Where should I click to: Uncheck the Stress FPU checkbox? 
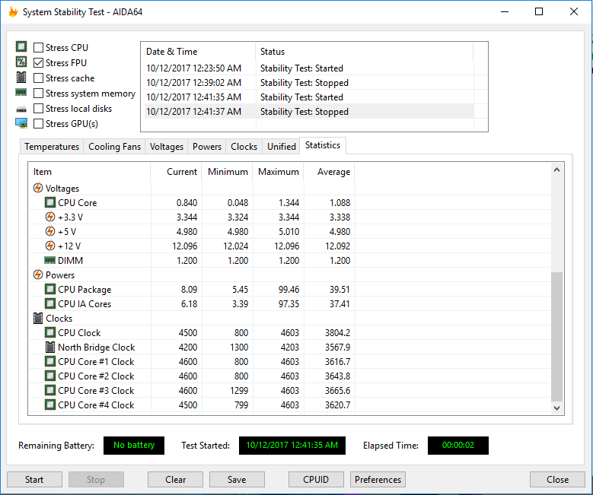click(38, 62)
